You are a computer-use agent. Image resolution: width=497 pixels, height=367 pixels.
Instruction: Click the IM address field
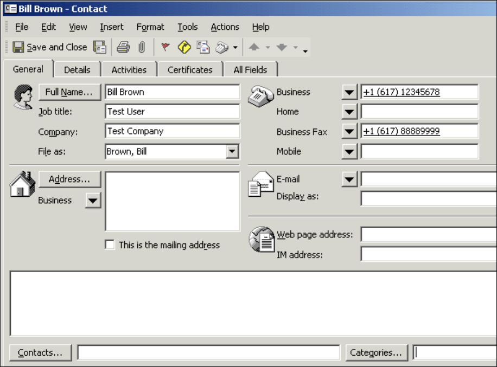point(429,254)
